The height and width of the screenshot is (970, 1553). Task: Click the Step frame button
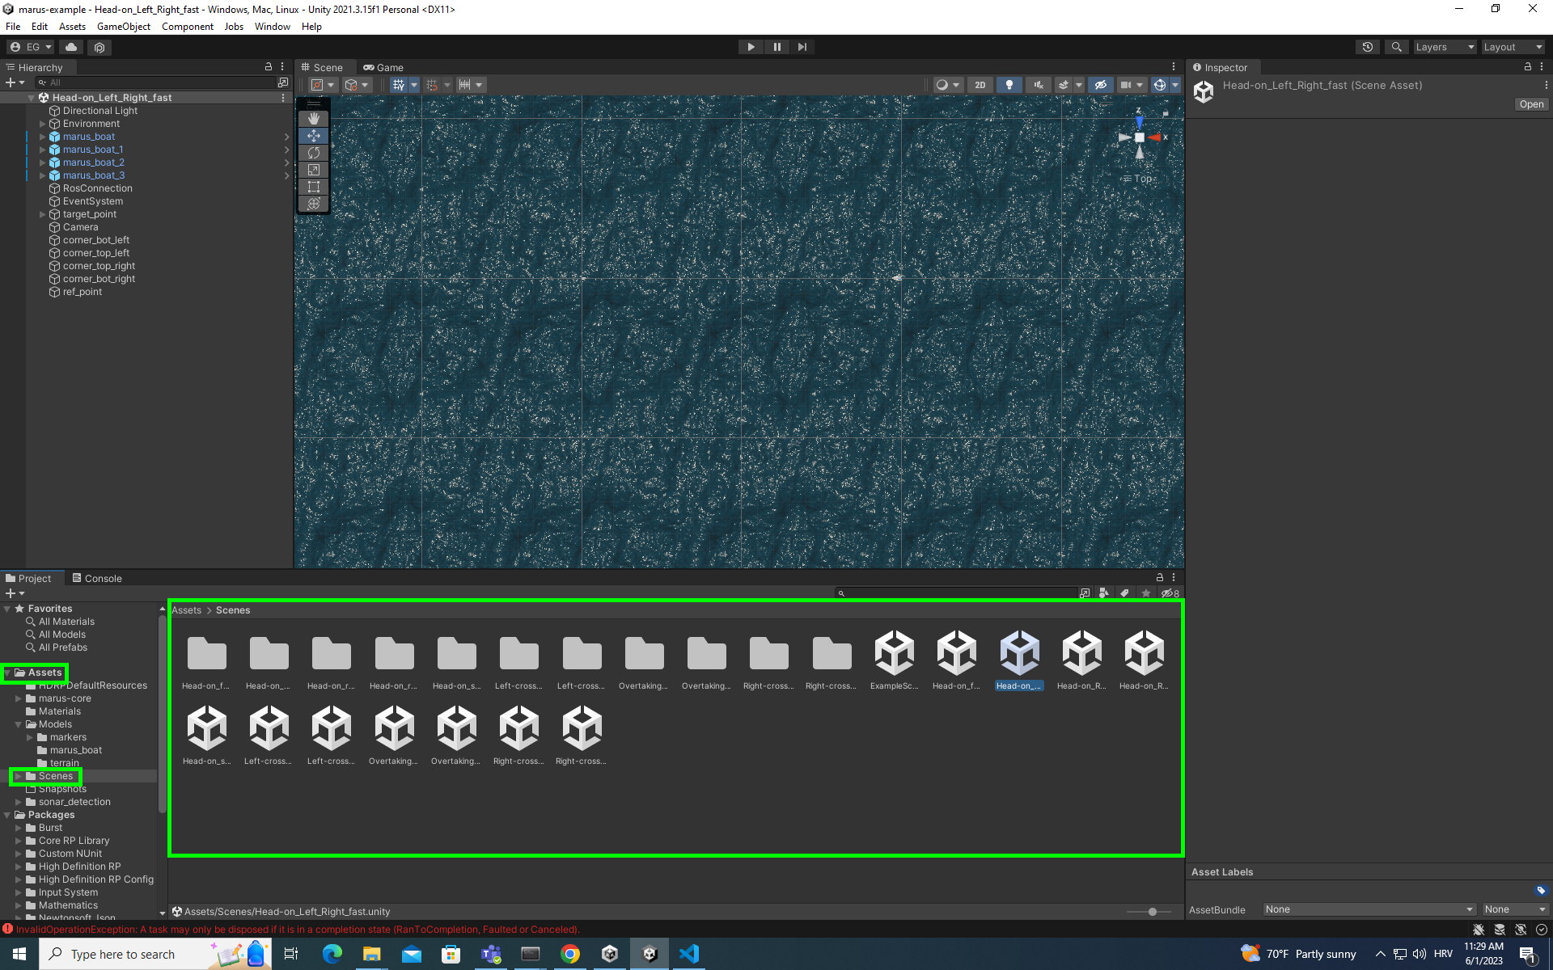(x=802, y=47)
